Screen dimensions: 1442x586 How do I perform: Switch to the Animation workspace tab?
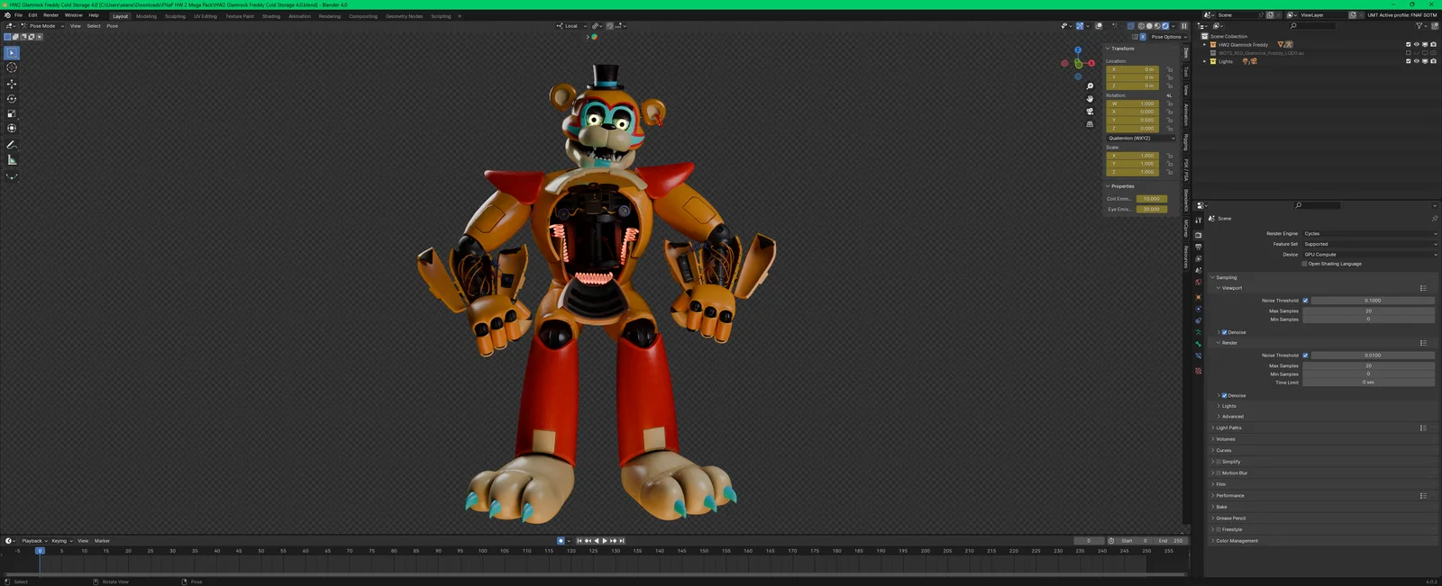tap(299, 16)
